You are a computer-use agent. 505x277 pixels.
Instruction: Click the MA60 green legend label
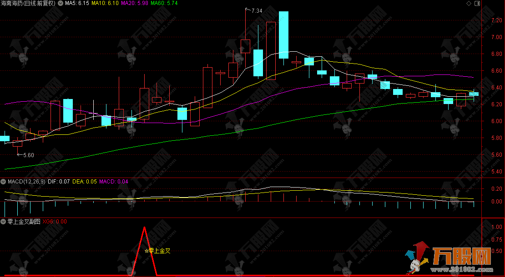164,3
